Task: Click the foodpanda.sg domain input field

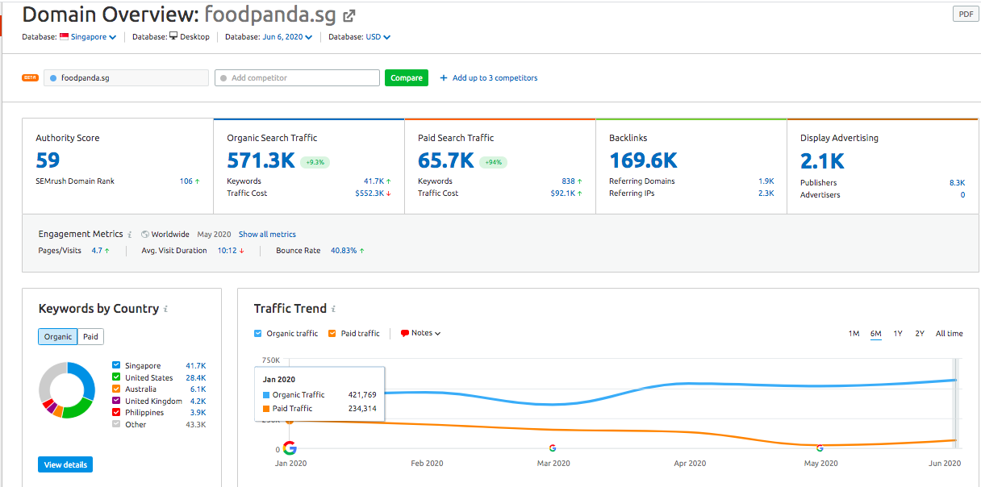Action: pyautogui.click(x=127, y=78)
